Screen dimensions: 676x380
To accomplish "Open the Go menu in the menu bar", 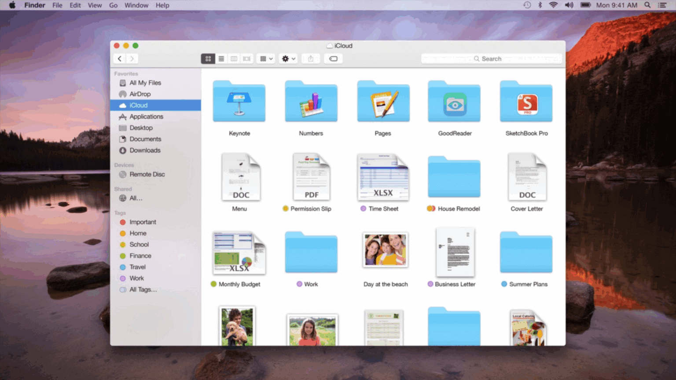I will click(113, 5).
